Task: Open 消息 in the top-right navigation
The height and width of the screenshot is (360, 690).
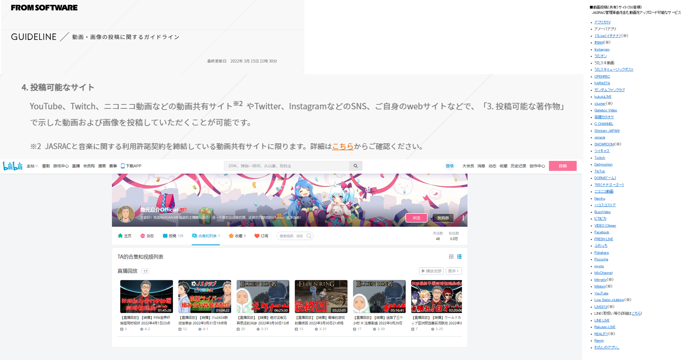Action: [x=481, y=166]
